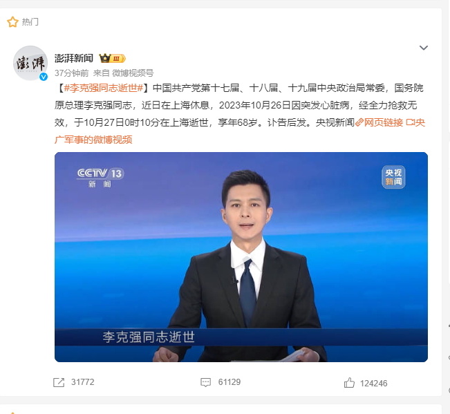Expand the post options chevron menu
Viewport: 450px width, 414px height.
tap(424, 48)
